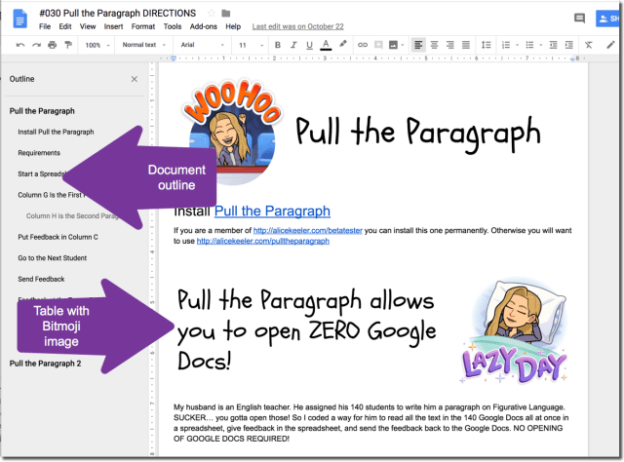The width and height of the screenshot is (624, 462).
Task: Select the Woohoo Bitmoji image
Action: coord(232,133)
